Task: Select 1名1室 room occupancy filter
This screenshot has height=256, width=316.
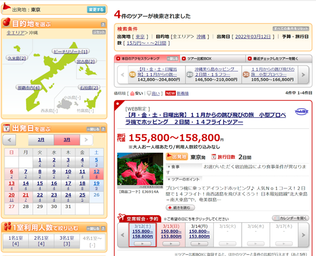Action: [x=15, y=241]
